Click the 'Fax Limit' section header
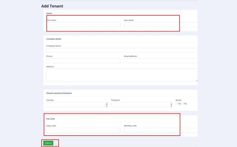This screenshot has width=237, height=147. (x=51, y=119)
